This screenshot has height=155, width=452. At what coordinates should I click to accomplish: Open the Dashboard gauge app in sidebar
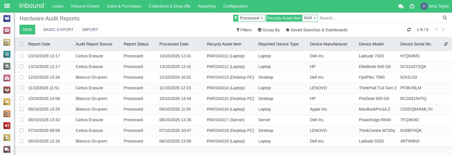click(7, 78)
